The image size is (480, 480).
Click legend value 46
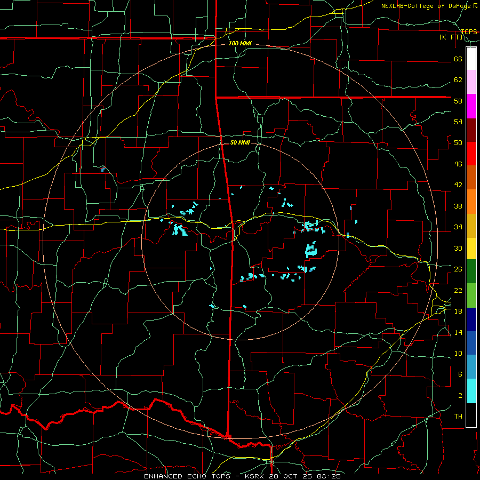click(458, 164)
